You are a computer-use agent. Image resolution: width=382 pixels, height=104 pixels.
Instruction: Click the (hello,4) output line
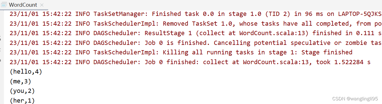tap(26, 72)
